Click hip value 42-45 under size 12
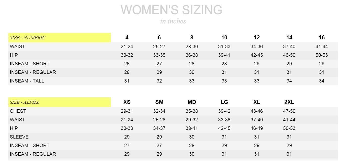 point(257,55)
